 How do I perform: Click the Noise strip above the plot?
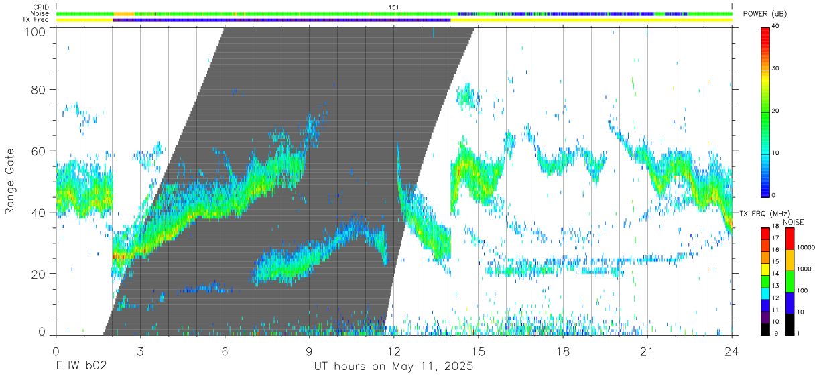(394, 13)
